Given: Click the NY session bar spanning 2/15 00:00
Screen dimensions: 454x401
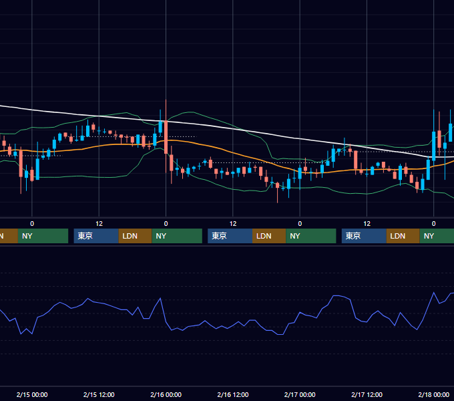Looking at the screenshot, I should click(x=43, y=236).
